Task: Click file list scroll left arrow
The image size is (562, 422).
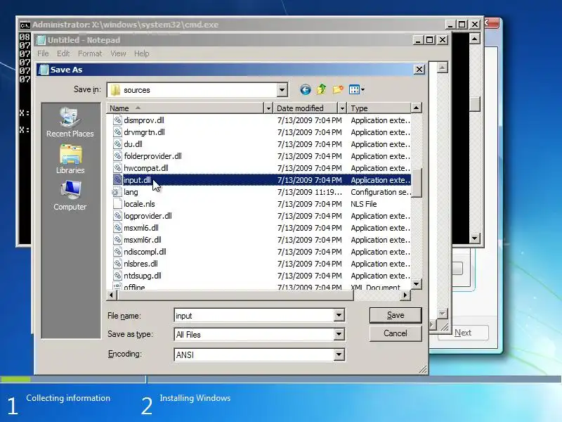Action: [112, 295]
